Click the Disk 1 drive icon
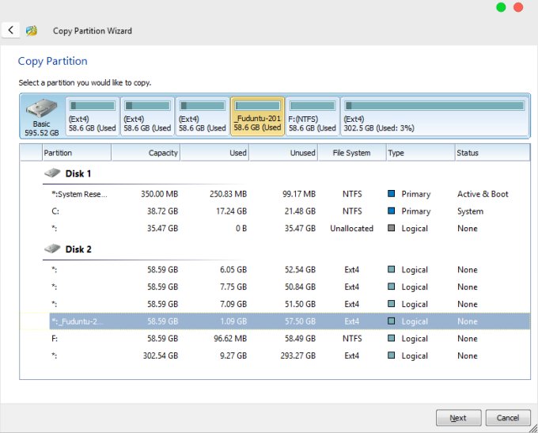The width and height of the screenshot is (538, 433). pyautogui.click(x=52, y=173)
